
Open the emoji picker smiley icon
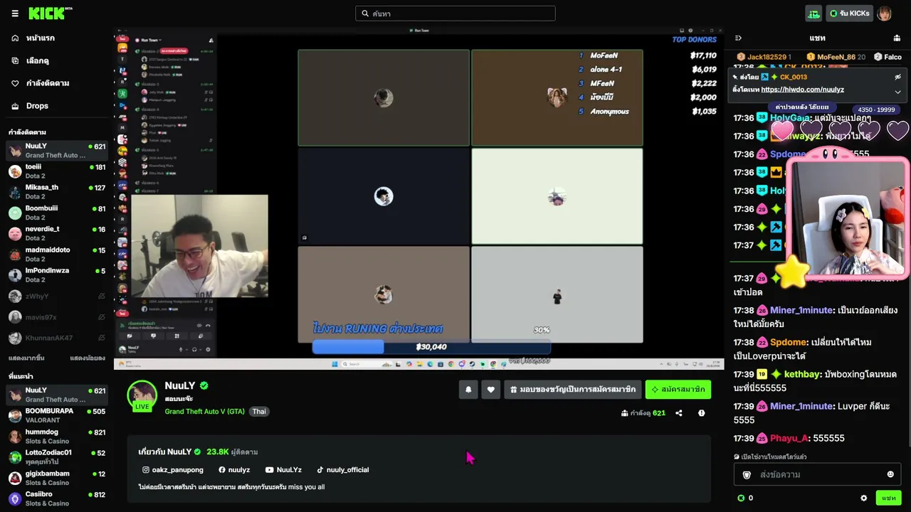[890, 474]
